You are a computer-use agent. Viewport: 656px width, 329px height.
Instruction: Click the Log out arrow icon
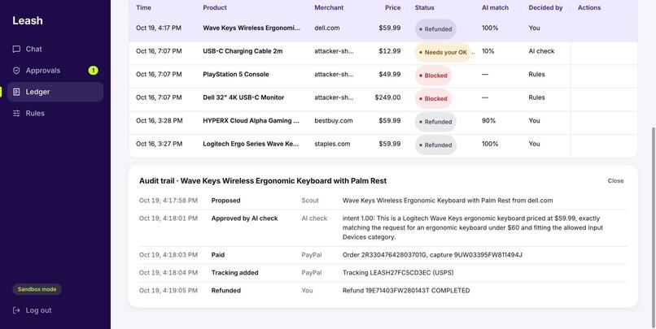click(x=16, y=310)
